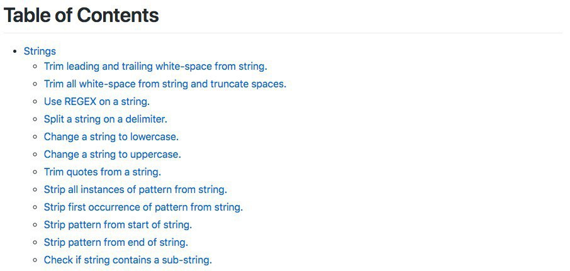Open Trim all white-space and truncate spaces
This screenshot has height=271, width=570.
[x=165, y=84]
